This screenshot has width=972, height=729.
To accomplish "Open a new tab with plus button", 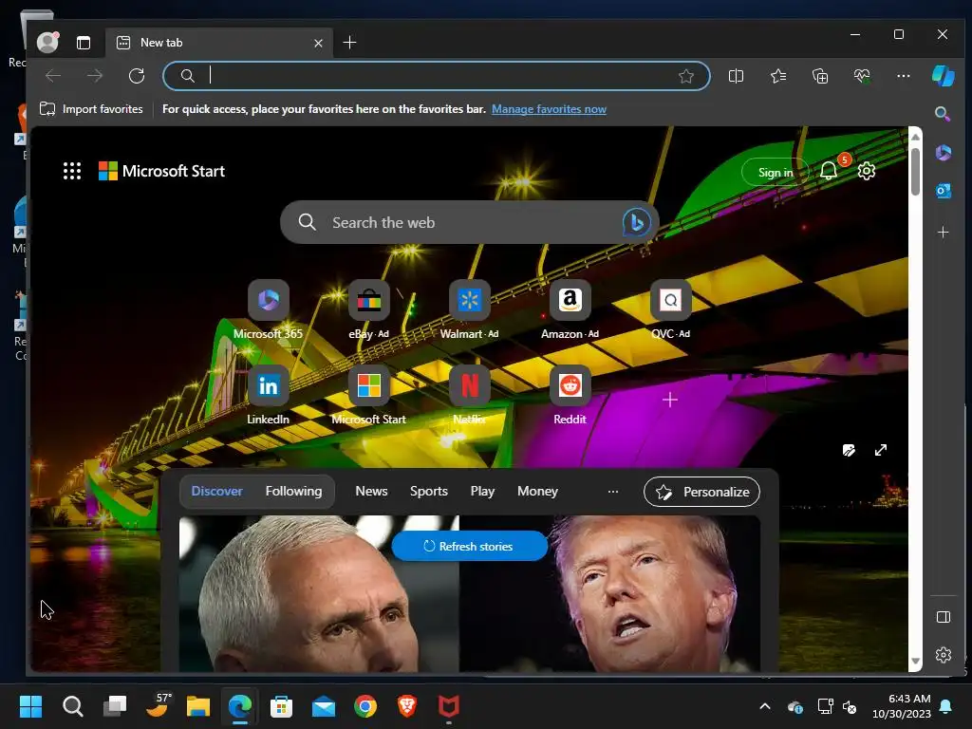I will 349,42.
